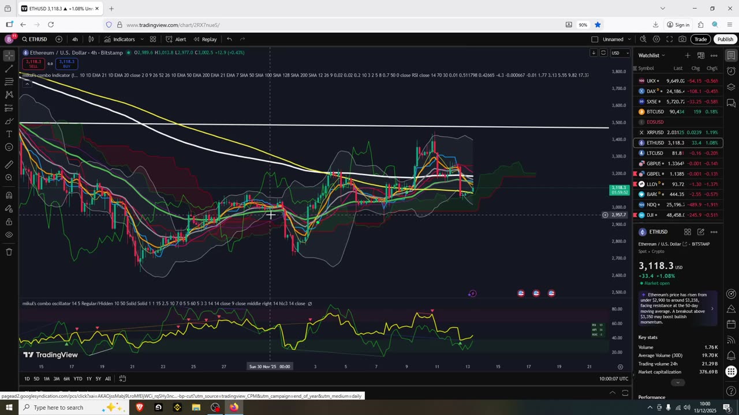Select BTCUSD in the watchlist
The width and height of the screenshot is (739, 415).
(x=678, y=112)
